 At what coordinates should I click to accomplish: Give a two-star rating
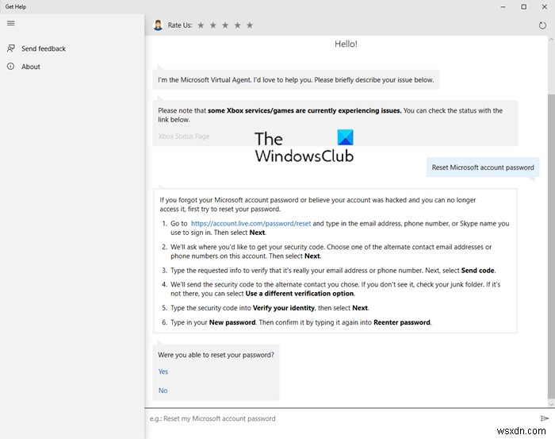pos(213,25)
